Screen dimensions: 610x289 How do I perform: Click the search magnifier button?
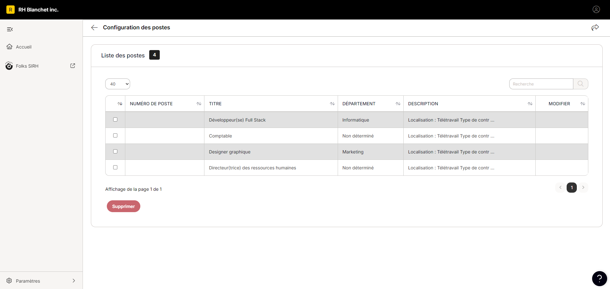pos(581,84)
